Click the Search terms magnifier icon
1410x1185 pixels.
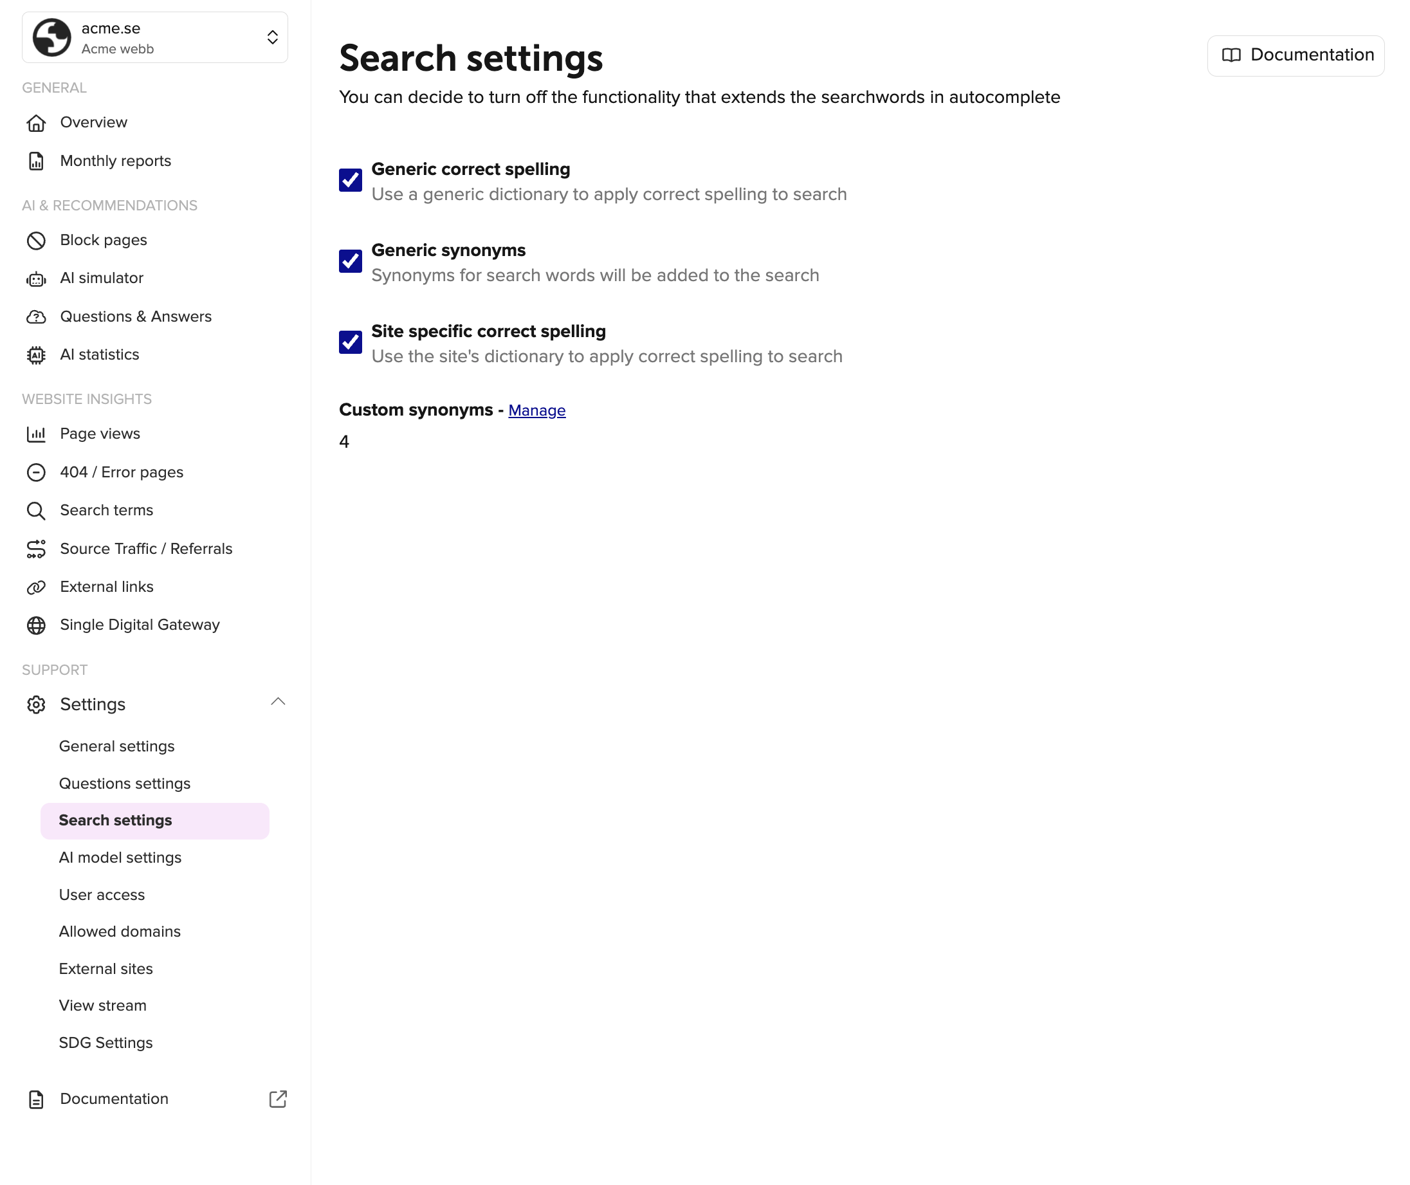36,511
